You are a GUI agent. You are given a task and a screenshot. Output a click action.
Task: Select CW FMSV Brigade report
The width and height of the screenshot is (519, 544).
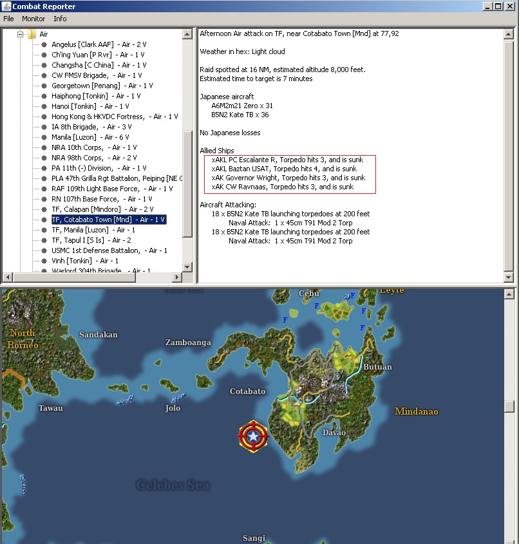tap(97, 75)
